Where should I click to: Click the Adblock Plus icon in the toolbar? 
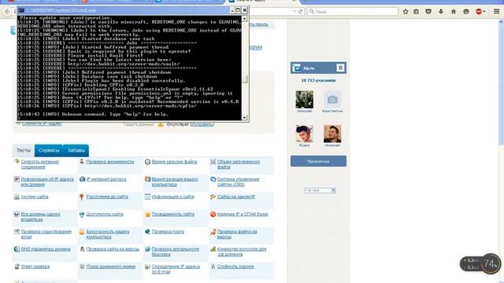point(479,12)
